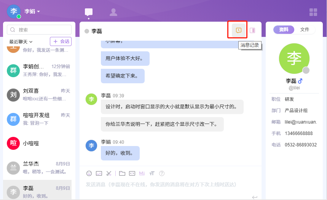
Task: Click the help question mark icon
Action: click(x=162, y=173)
